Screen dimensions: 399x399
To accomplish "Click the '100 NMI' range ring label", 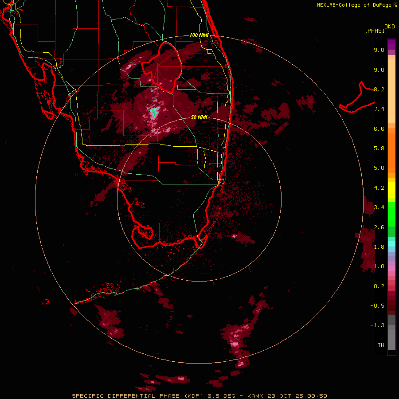I will coord(199,35).
